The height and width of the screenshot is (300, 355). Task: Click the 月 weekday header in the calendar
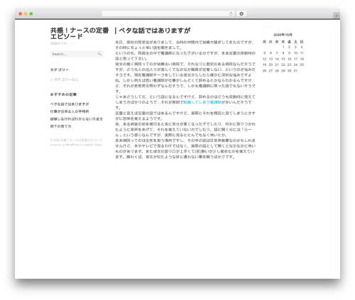pos(264,42)
